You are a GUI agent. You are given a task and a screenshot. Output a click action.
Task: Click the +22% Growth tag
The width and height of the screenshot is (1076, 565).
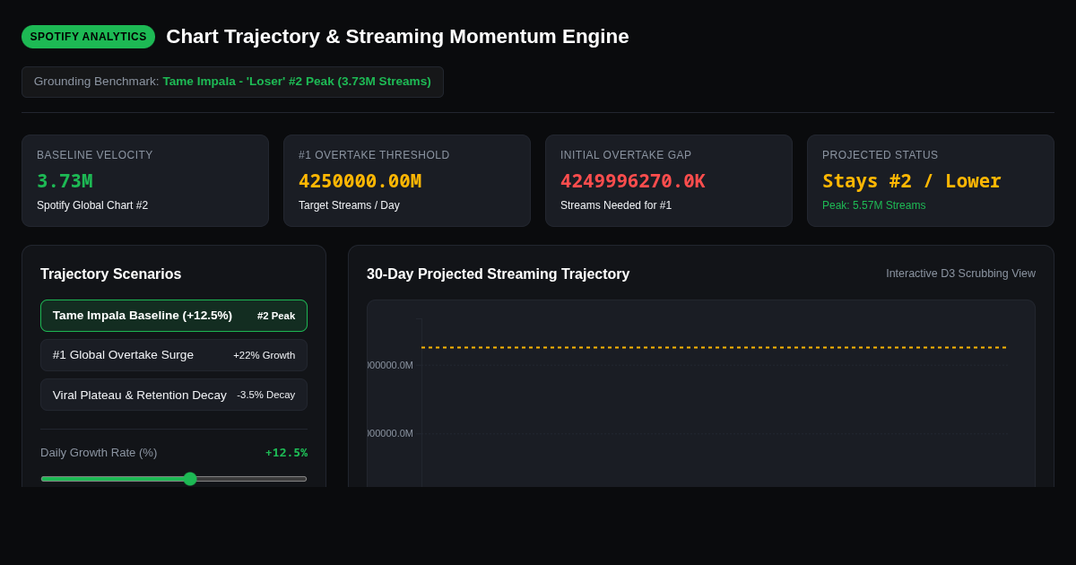(x=265, y=355)
